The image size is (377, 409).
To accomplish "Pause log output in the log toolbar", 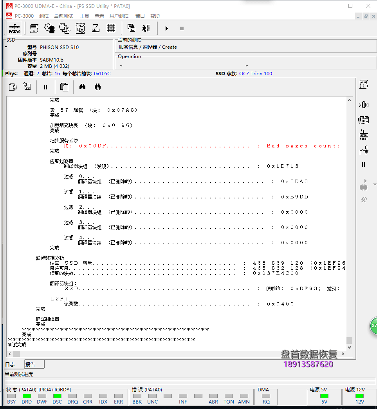I will click(x=45, y=87).
